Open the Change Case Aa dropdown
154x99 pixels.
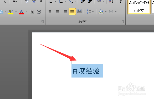16,1
